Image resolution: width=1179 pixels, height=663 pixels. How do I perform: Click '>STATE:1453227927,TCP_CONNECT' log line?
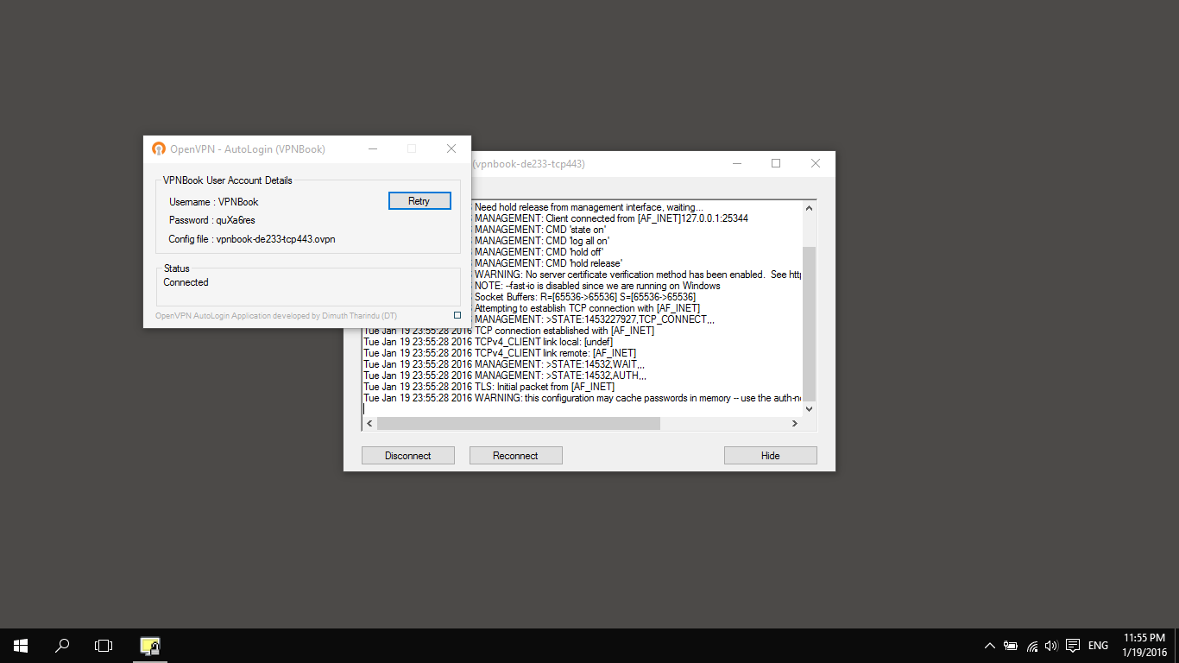[x=595, y=319]
